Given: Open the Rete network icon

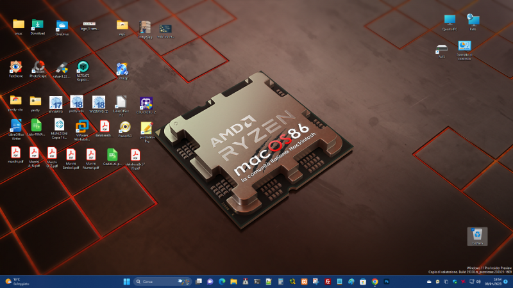Looking at the screenshot, I should [473, 22].
